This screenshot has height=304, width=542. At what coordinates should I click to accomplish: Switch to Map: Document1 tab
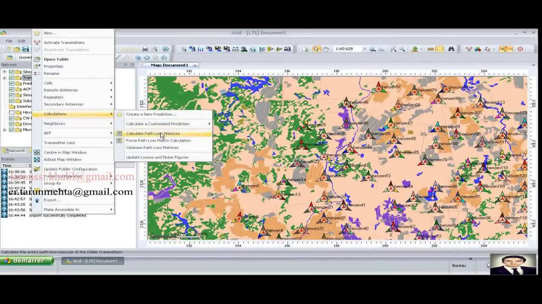(x=169, y=65)
